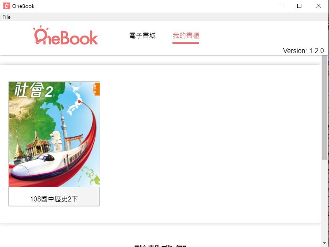Click the Version: 1.2.0 label
The height and width of the screenshot is (247, 329).
tap(303, 51)
